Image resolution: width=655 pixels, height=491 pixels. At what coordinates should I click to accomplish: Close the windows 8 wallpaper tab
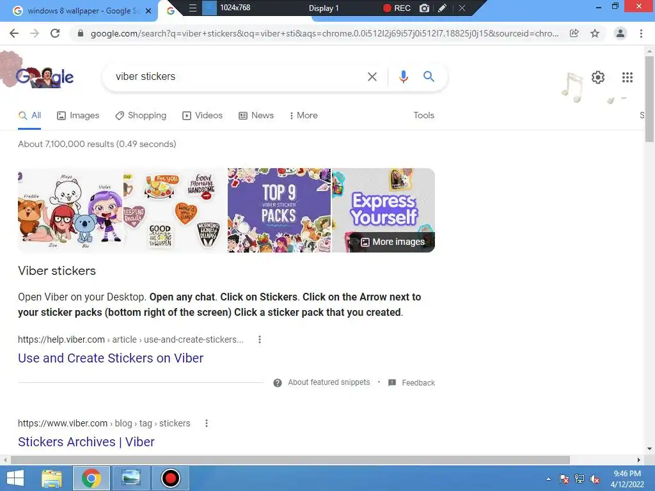[x=148, y=11]
